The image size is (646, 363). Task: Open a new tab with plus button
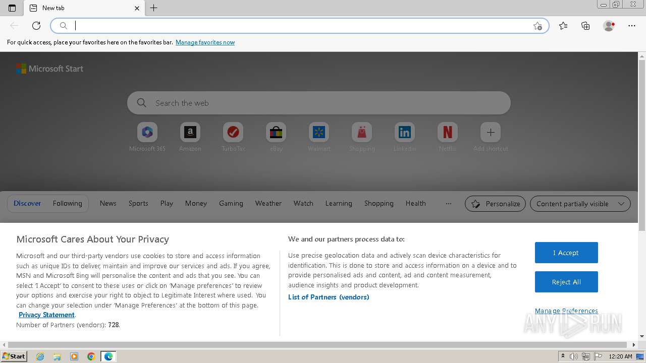(x=154, y=8)
